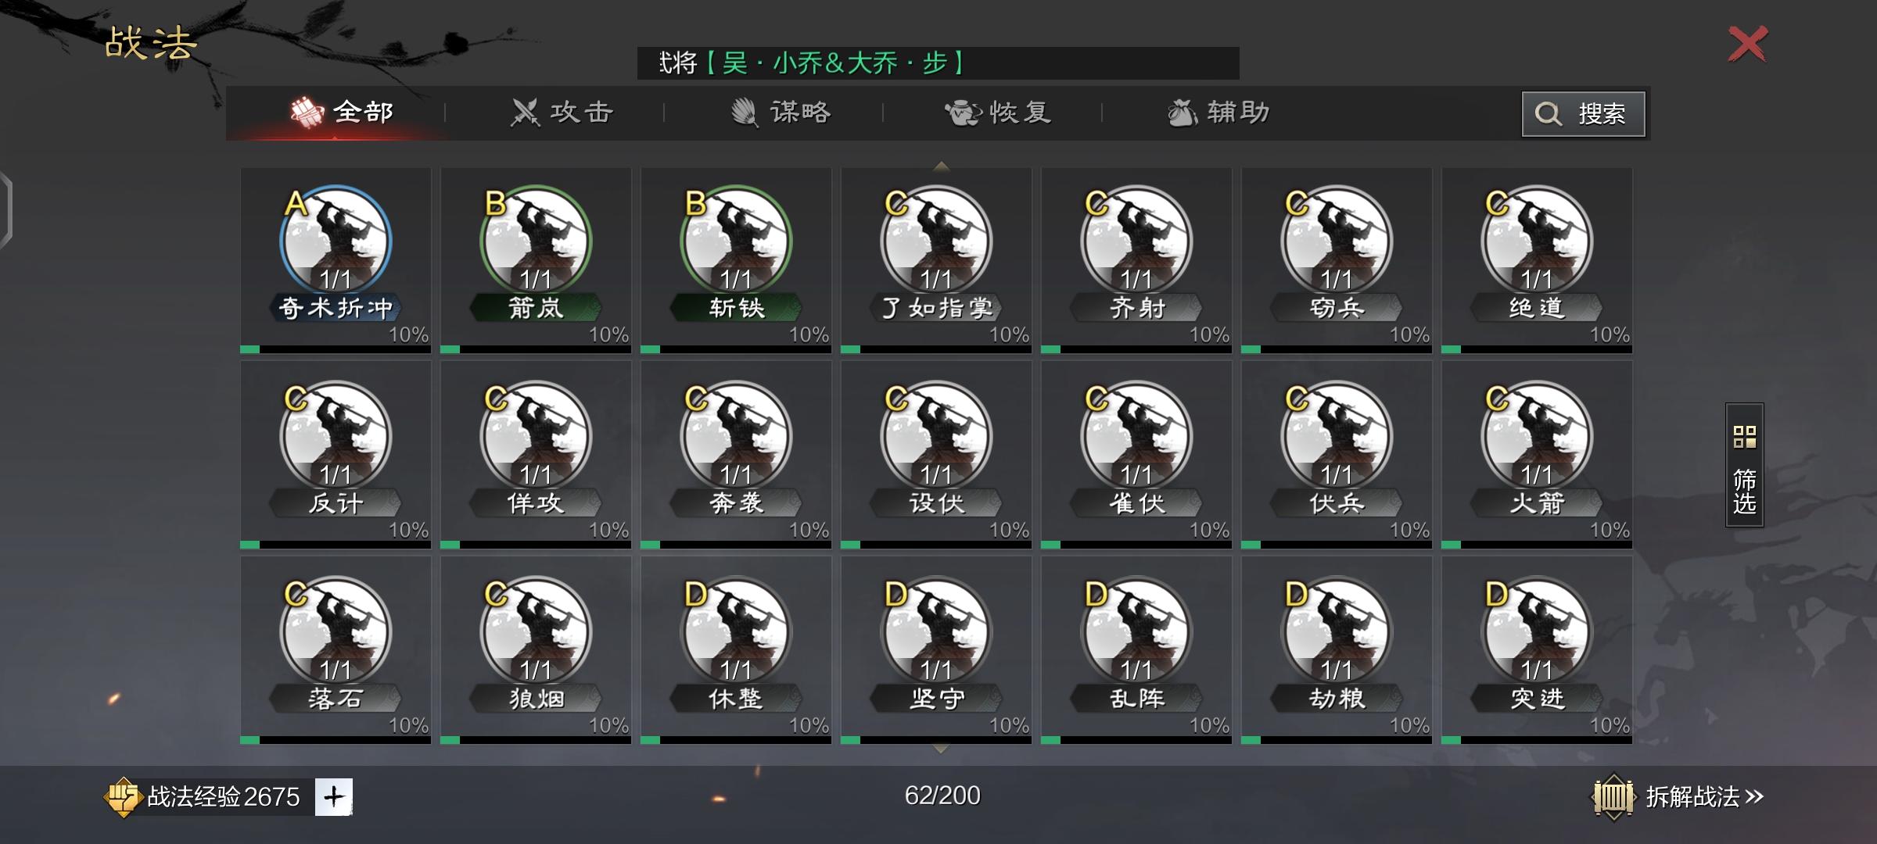Choose the 斩铁 tactic icon
1877x844 pixels.
pyautogui.click(x=736, y=241)
